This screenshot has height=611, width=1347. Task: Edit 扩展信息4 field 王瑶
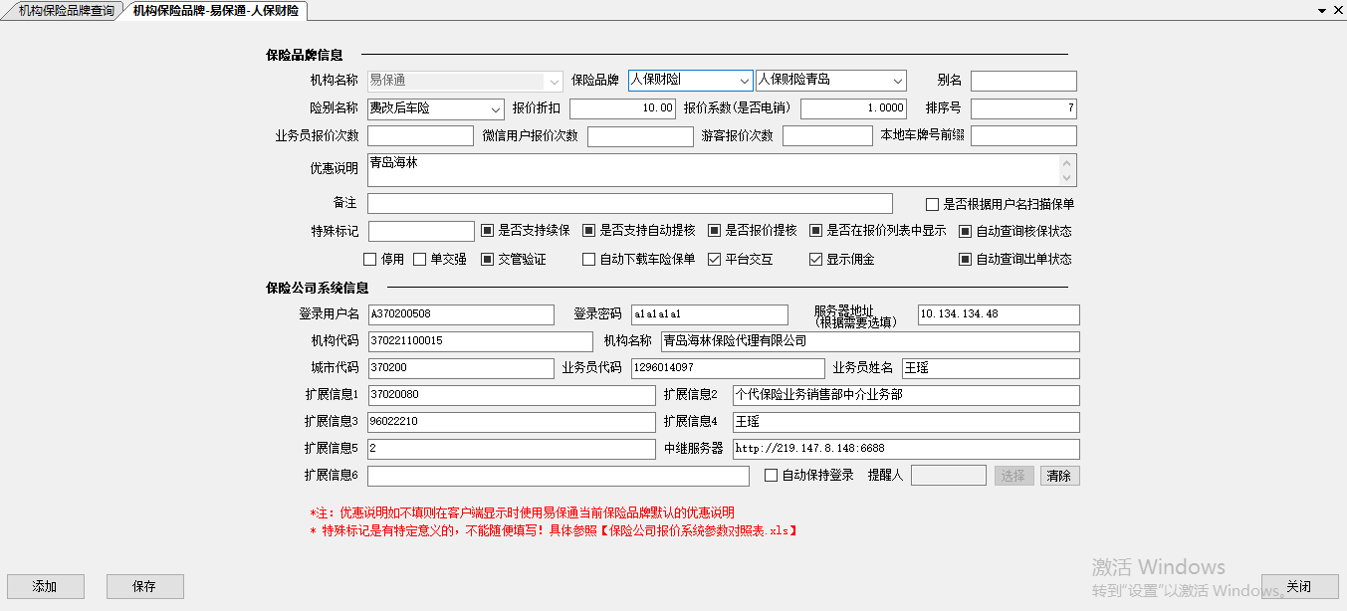[906, 422]
